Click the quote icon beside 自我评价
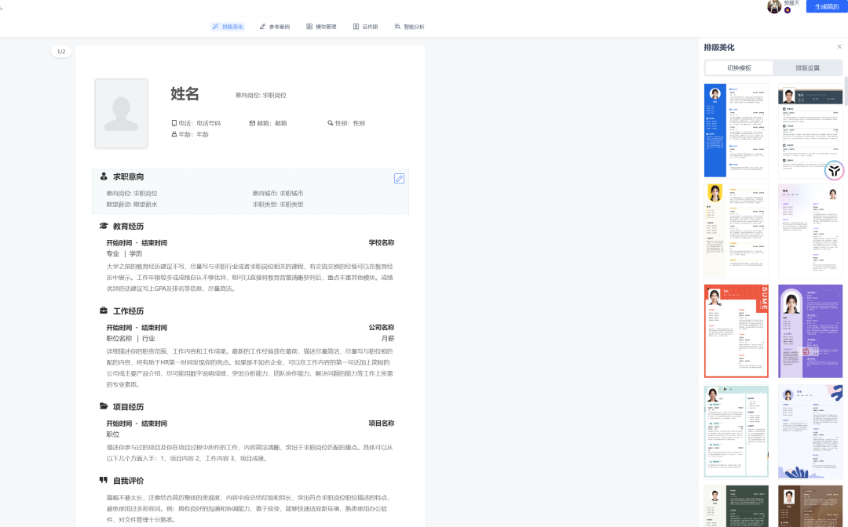Image resolution: width=848 pixels, height=527 pixels. (x=104, y=480)
